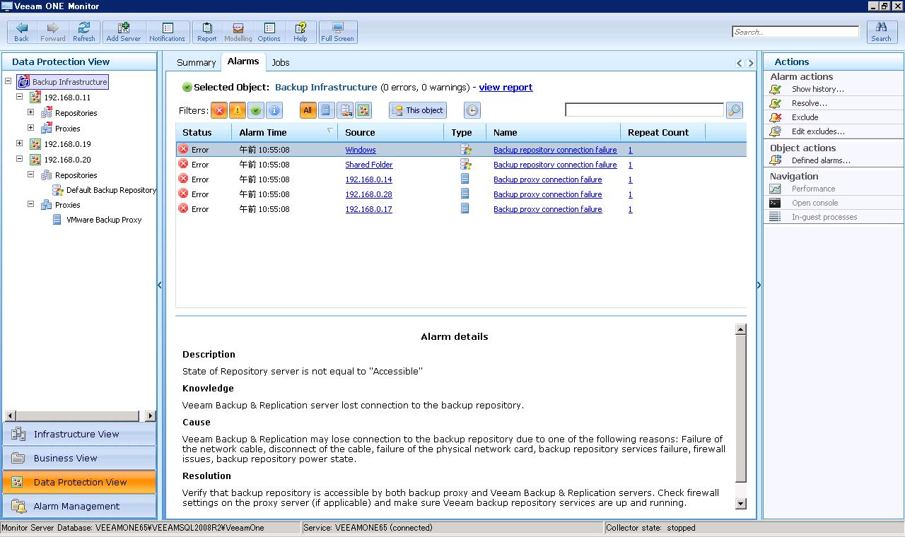Toggle the information filter button
Screen dimensions: 905x537
[274, 110]
